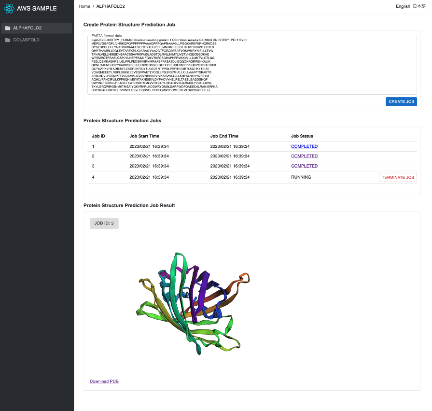Click the AWS SAMPLE atom logo
This screenshot has height=411, width=432.
[x=7, y=8]
